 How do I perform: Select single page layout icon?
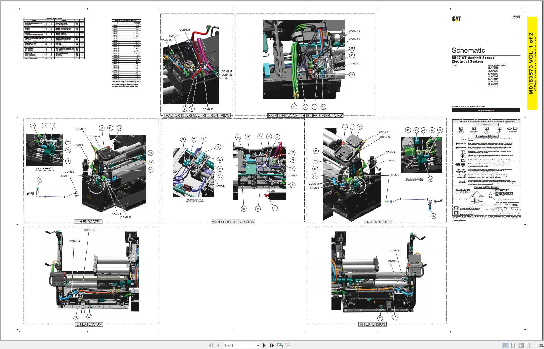point(505,345)
